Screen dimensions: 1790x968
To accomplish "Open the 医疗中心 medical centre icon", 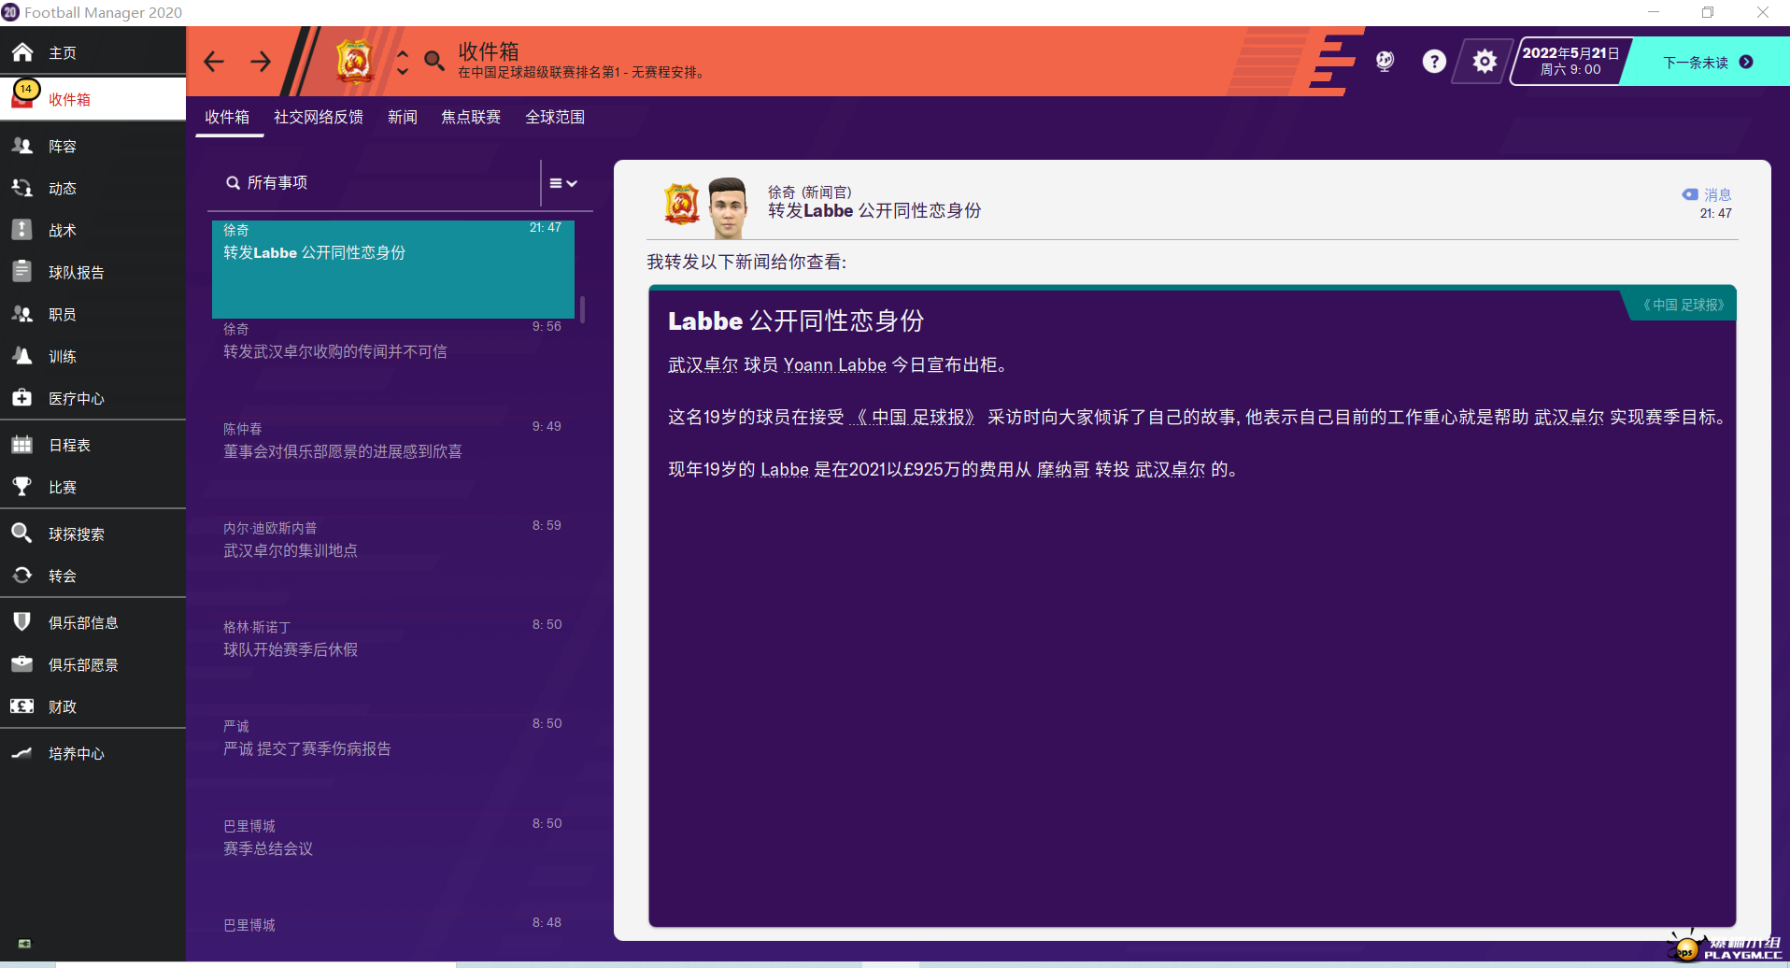I will pyautogui.click(x=22, y=398).
